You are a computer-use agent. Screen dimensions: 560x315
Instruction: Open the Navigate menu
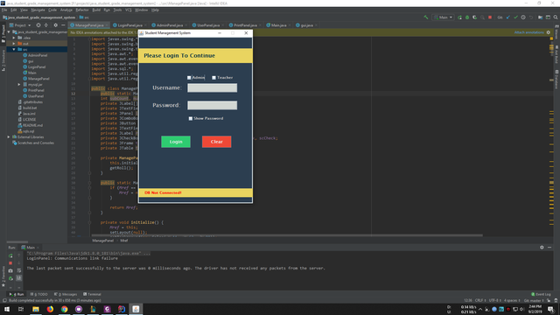(38, 10)
